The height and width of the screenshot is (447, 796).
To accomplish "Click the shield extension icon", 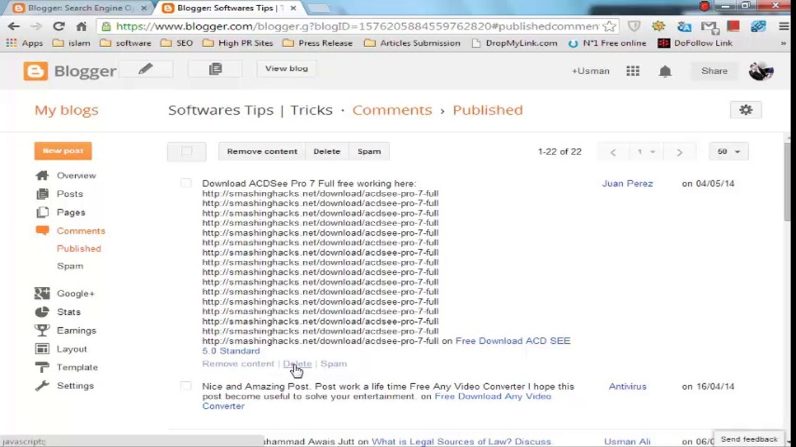I will click(x=634, y=26).
